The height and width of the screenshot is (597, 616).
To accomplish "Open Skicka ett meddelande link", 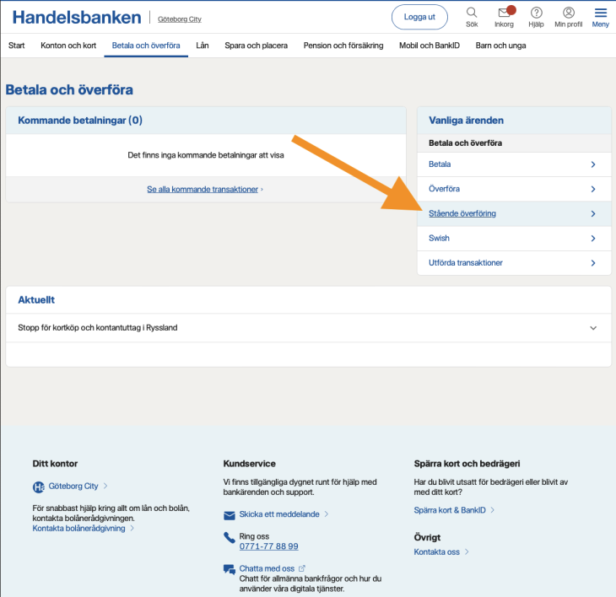I will 279,514.
